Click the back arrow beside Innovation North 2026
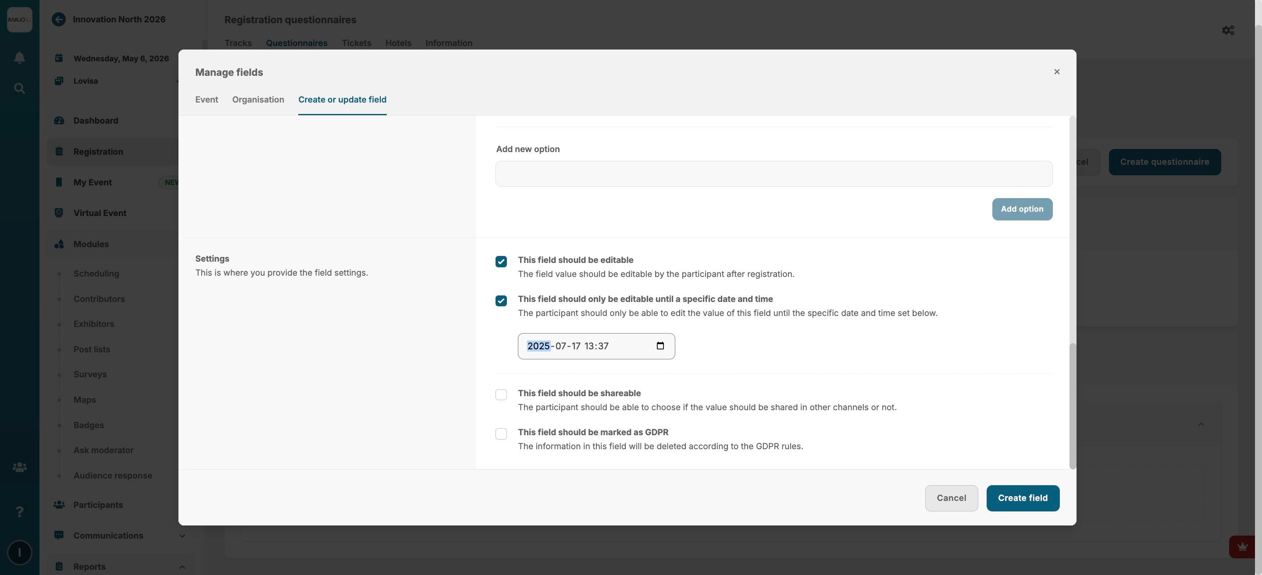This screenshot has height=575, width=1262. coord(59,20)
